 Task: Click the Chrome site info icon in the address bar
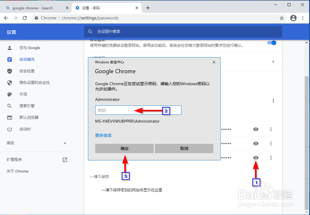[x=36, y=18]
